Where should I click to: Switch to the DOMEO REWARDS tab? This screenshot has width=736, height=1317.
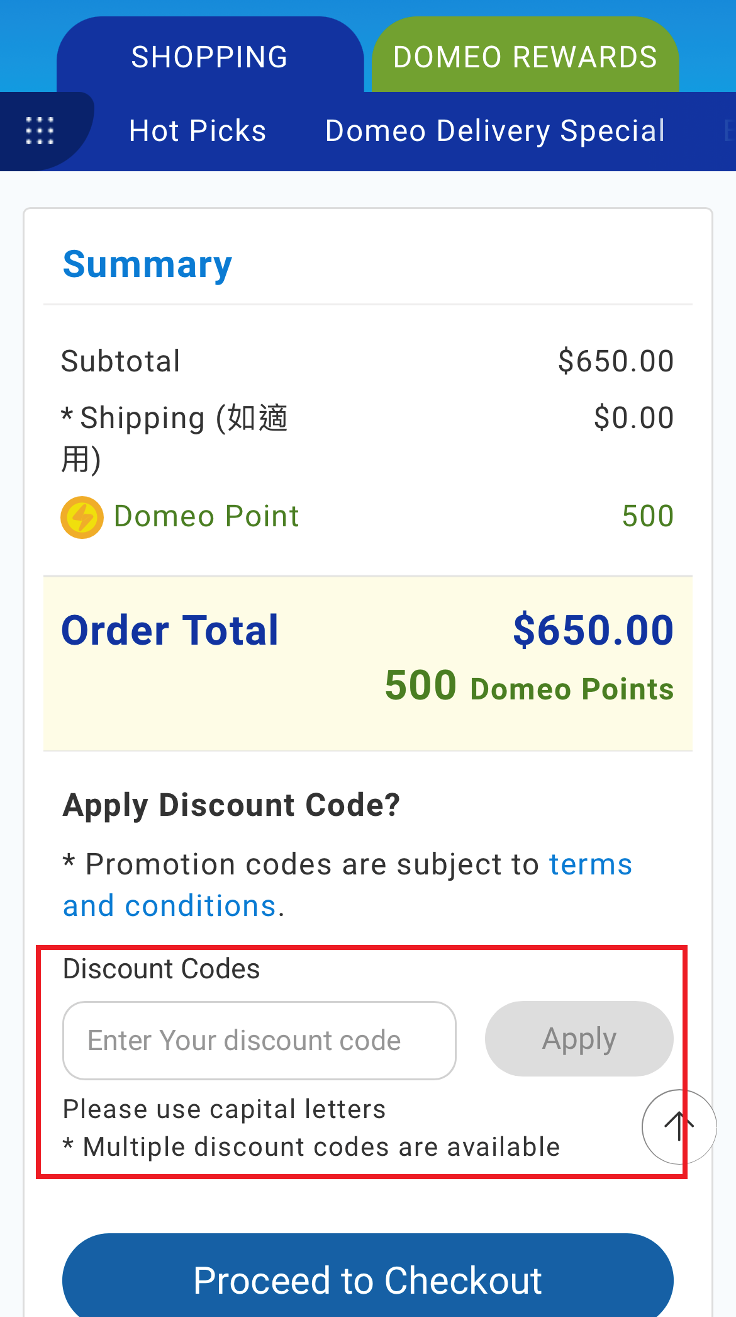pos(525,57)
